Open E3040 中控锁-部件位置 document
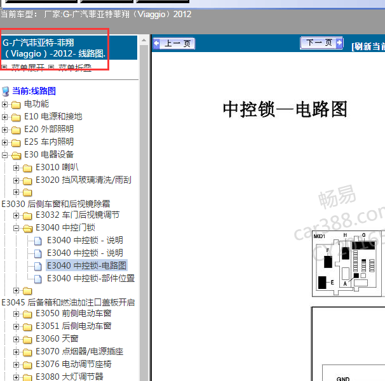Screen dimensions: 385x381 pyautogui.click(x=91, y=278)
